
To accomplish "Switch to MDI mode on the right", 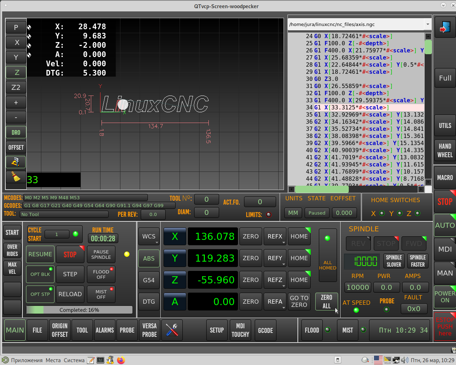I will click(x=445, y=249).
